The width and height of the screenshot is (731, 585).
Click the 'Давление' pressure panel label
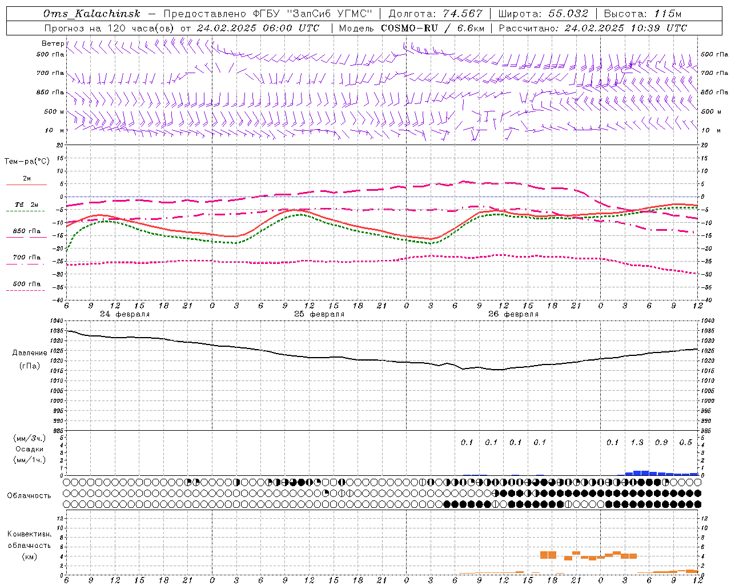[30, 353]
